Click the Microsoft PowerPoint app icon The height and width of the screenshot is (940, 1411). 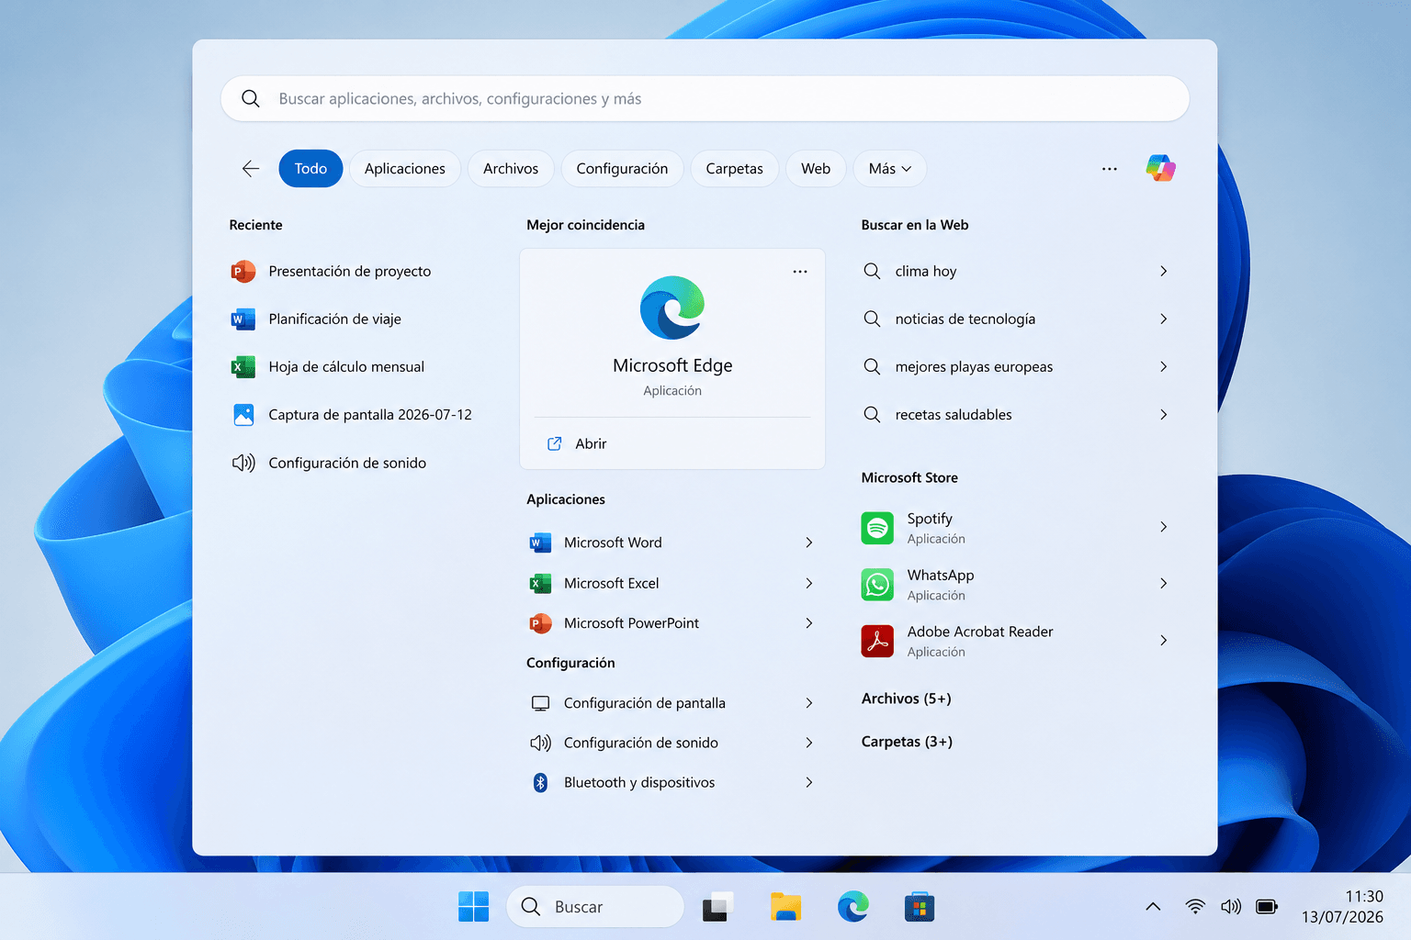tap(540, 623)
